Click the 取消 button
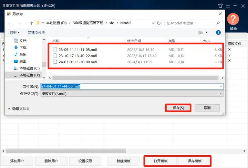 pyautogui.click(x=207, y=108)
